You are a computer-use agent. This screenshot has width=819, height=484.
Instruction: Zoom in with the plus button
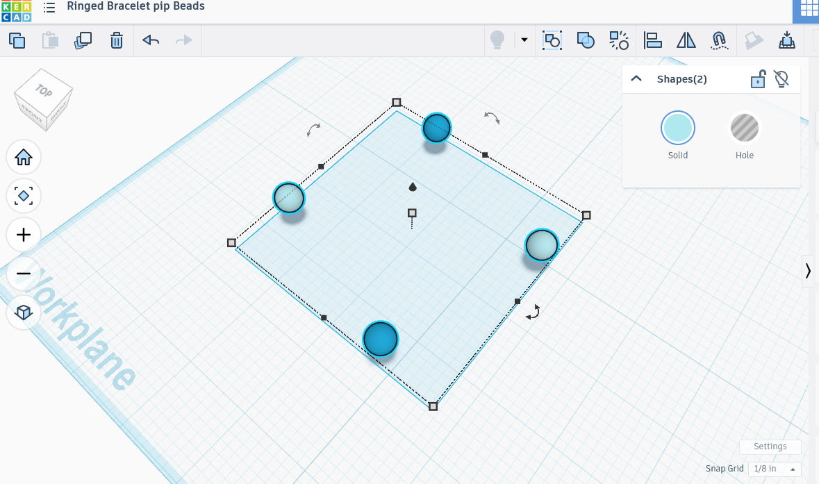coord(24,235)
